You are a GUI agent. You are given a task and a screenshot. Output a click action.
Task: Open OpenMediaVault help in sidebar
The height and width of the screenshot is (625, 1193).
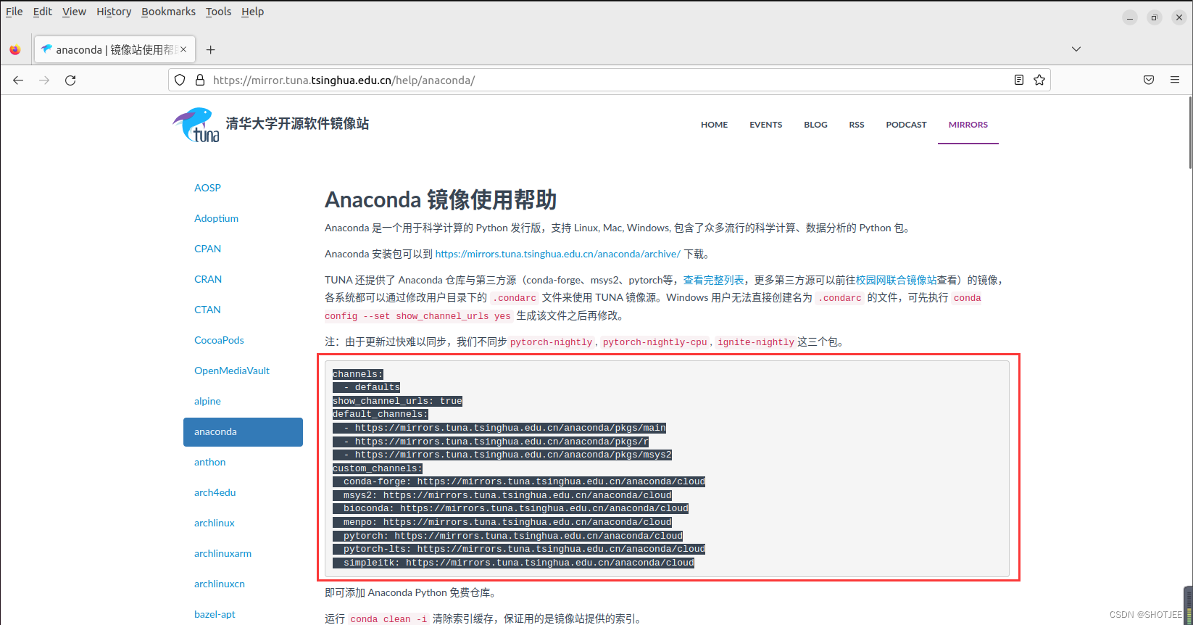pyautogui.click(x=232, y=371)
